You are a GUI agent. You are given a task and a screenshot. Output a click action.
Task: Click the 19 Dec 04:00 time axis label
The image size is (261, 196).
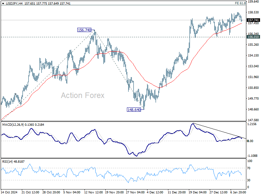coord(197,192)
